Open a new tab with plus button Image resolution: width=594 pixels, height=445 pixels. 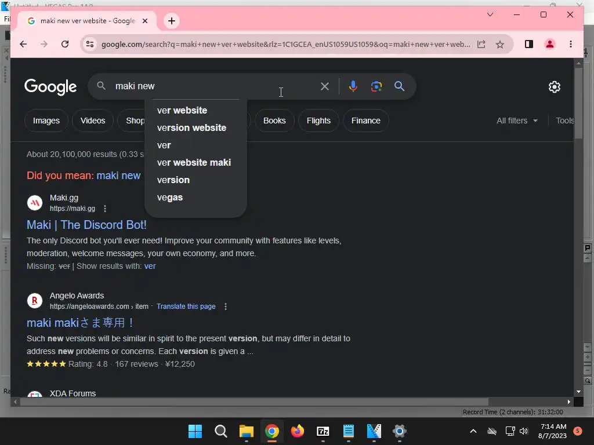coord(172,21)
